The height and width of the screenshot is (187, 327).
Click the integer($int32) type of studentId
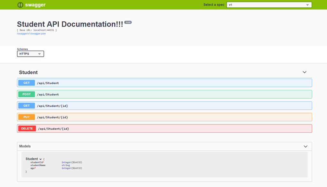(72, 162)
